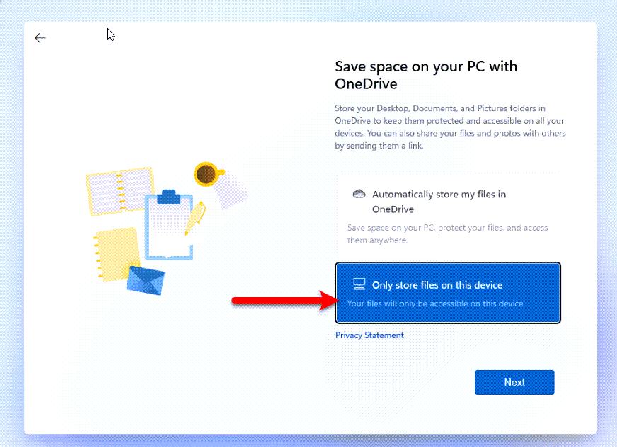This screenshot has width=617, height=447.
Task: Click 'Your files will only be accessible' text
Action: point(436,303)
